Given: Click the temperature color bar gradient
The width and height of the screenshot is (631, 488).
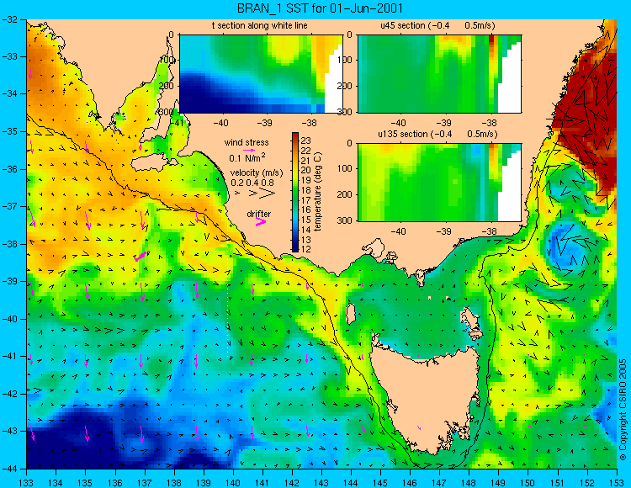Looking at the screenshot, I should point(295,192).
